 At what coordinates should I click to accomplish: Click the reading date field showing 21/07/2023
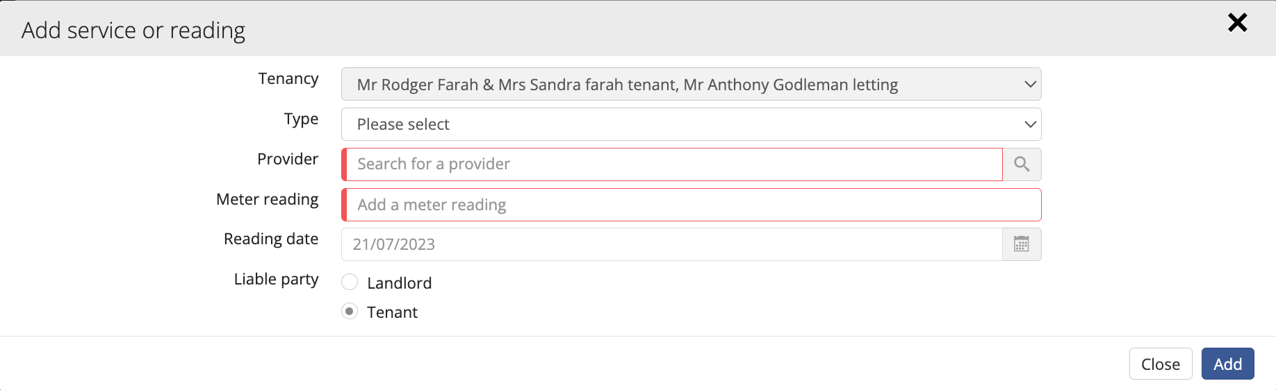click(x=672, y=244)
